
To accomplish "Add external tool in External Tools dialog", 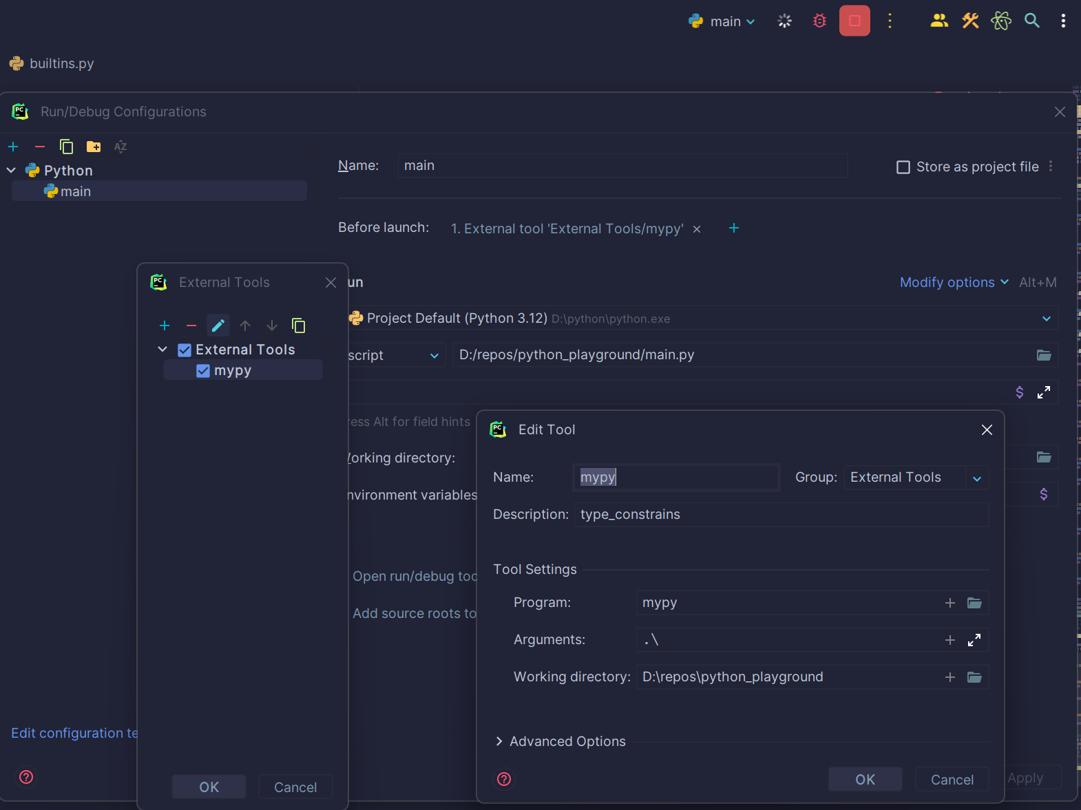I will 165,326.
